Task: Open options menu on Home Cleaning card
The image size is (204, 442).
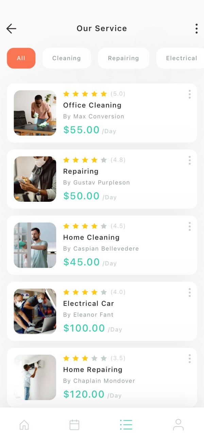Action: (x=189, y=226)
